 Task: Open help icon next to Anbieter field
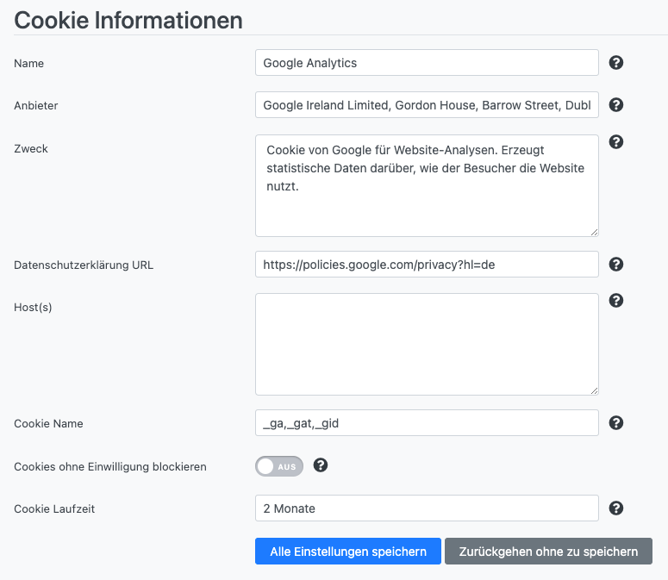coord(616,105)
